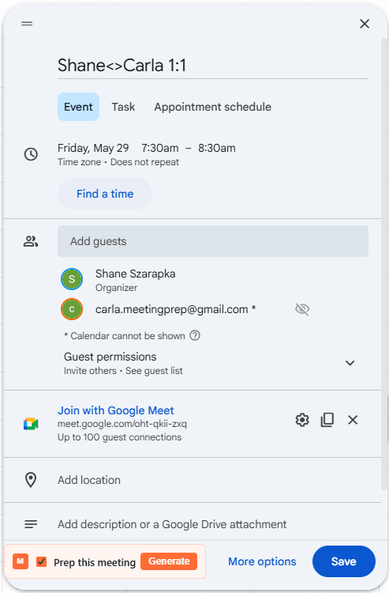Click the Generate button
This screenshot has height=593, width=389.
pos(169,561)
